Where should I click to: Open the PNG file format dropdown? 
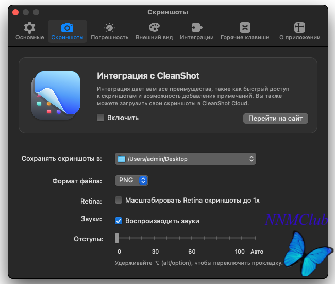point(131,180)
